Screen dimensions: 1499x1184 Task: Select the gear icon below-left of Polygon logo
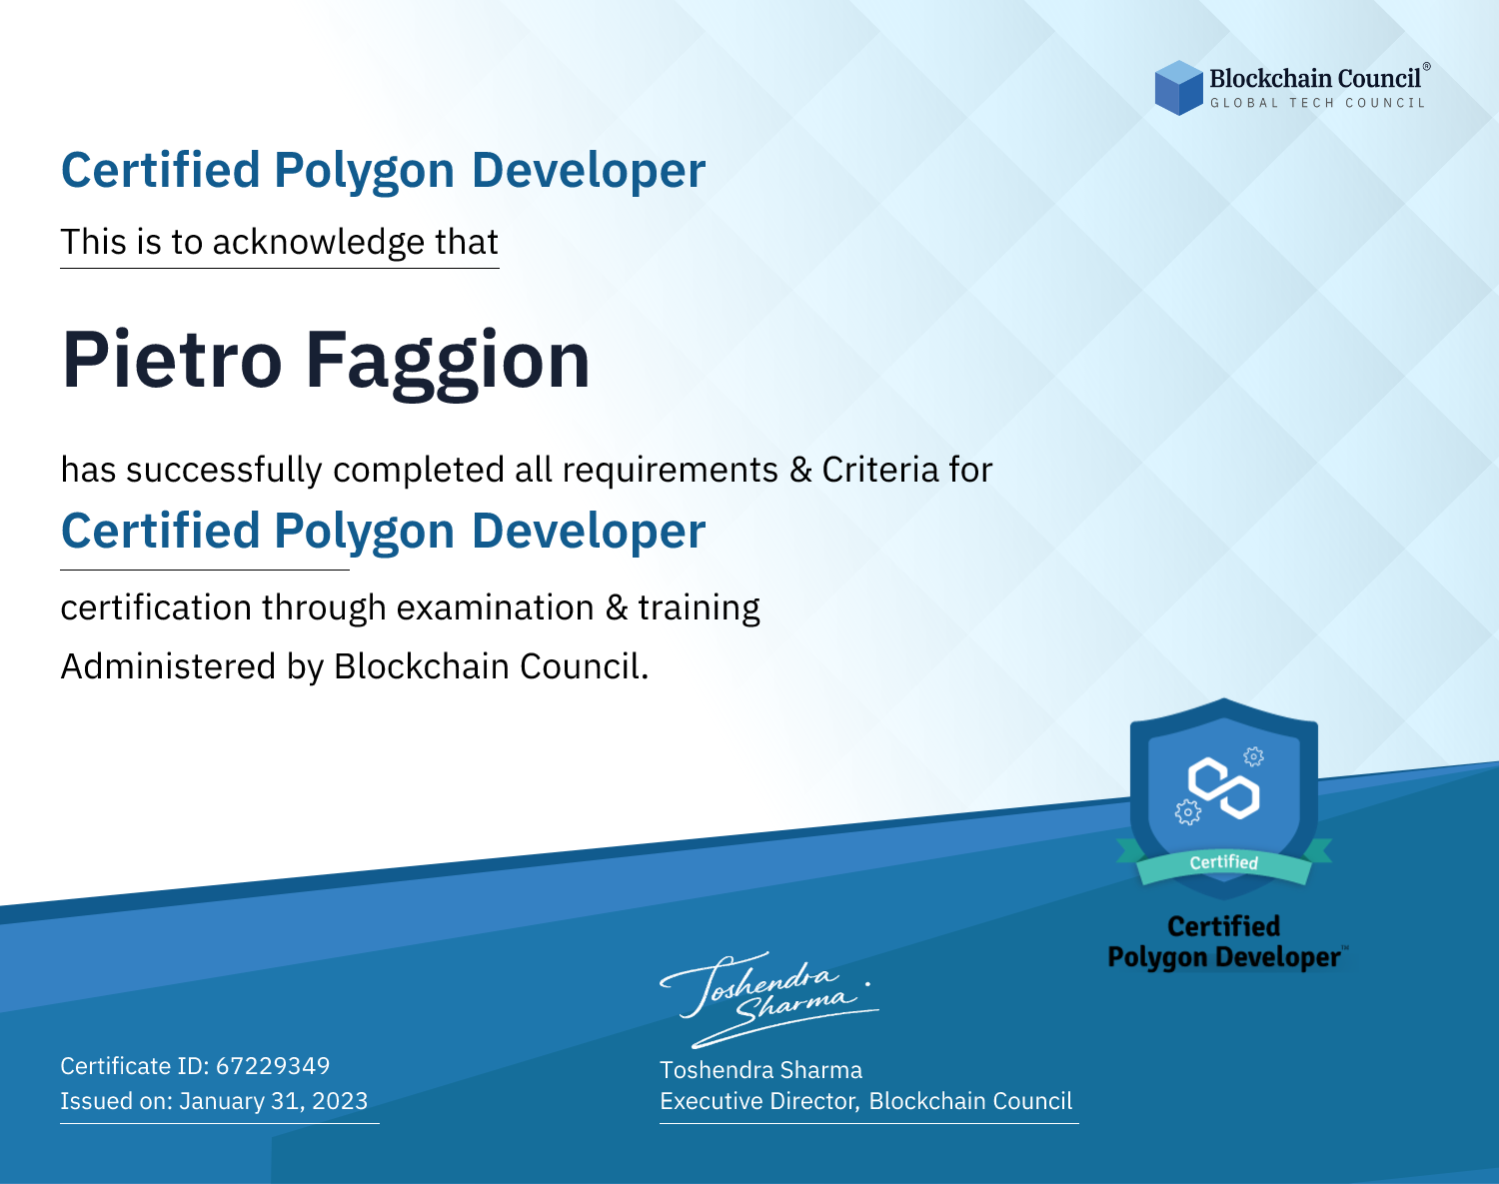tap(1187, 811)
